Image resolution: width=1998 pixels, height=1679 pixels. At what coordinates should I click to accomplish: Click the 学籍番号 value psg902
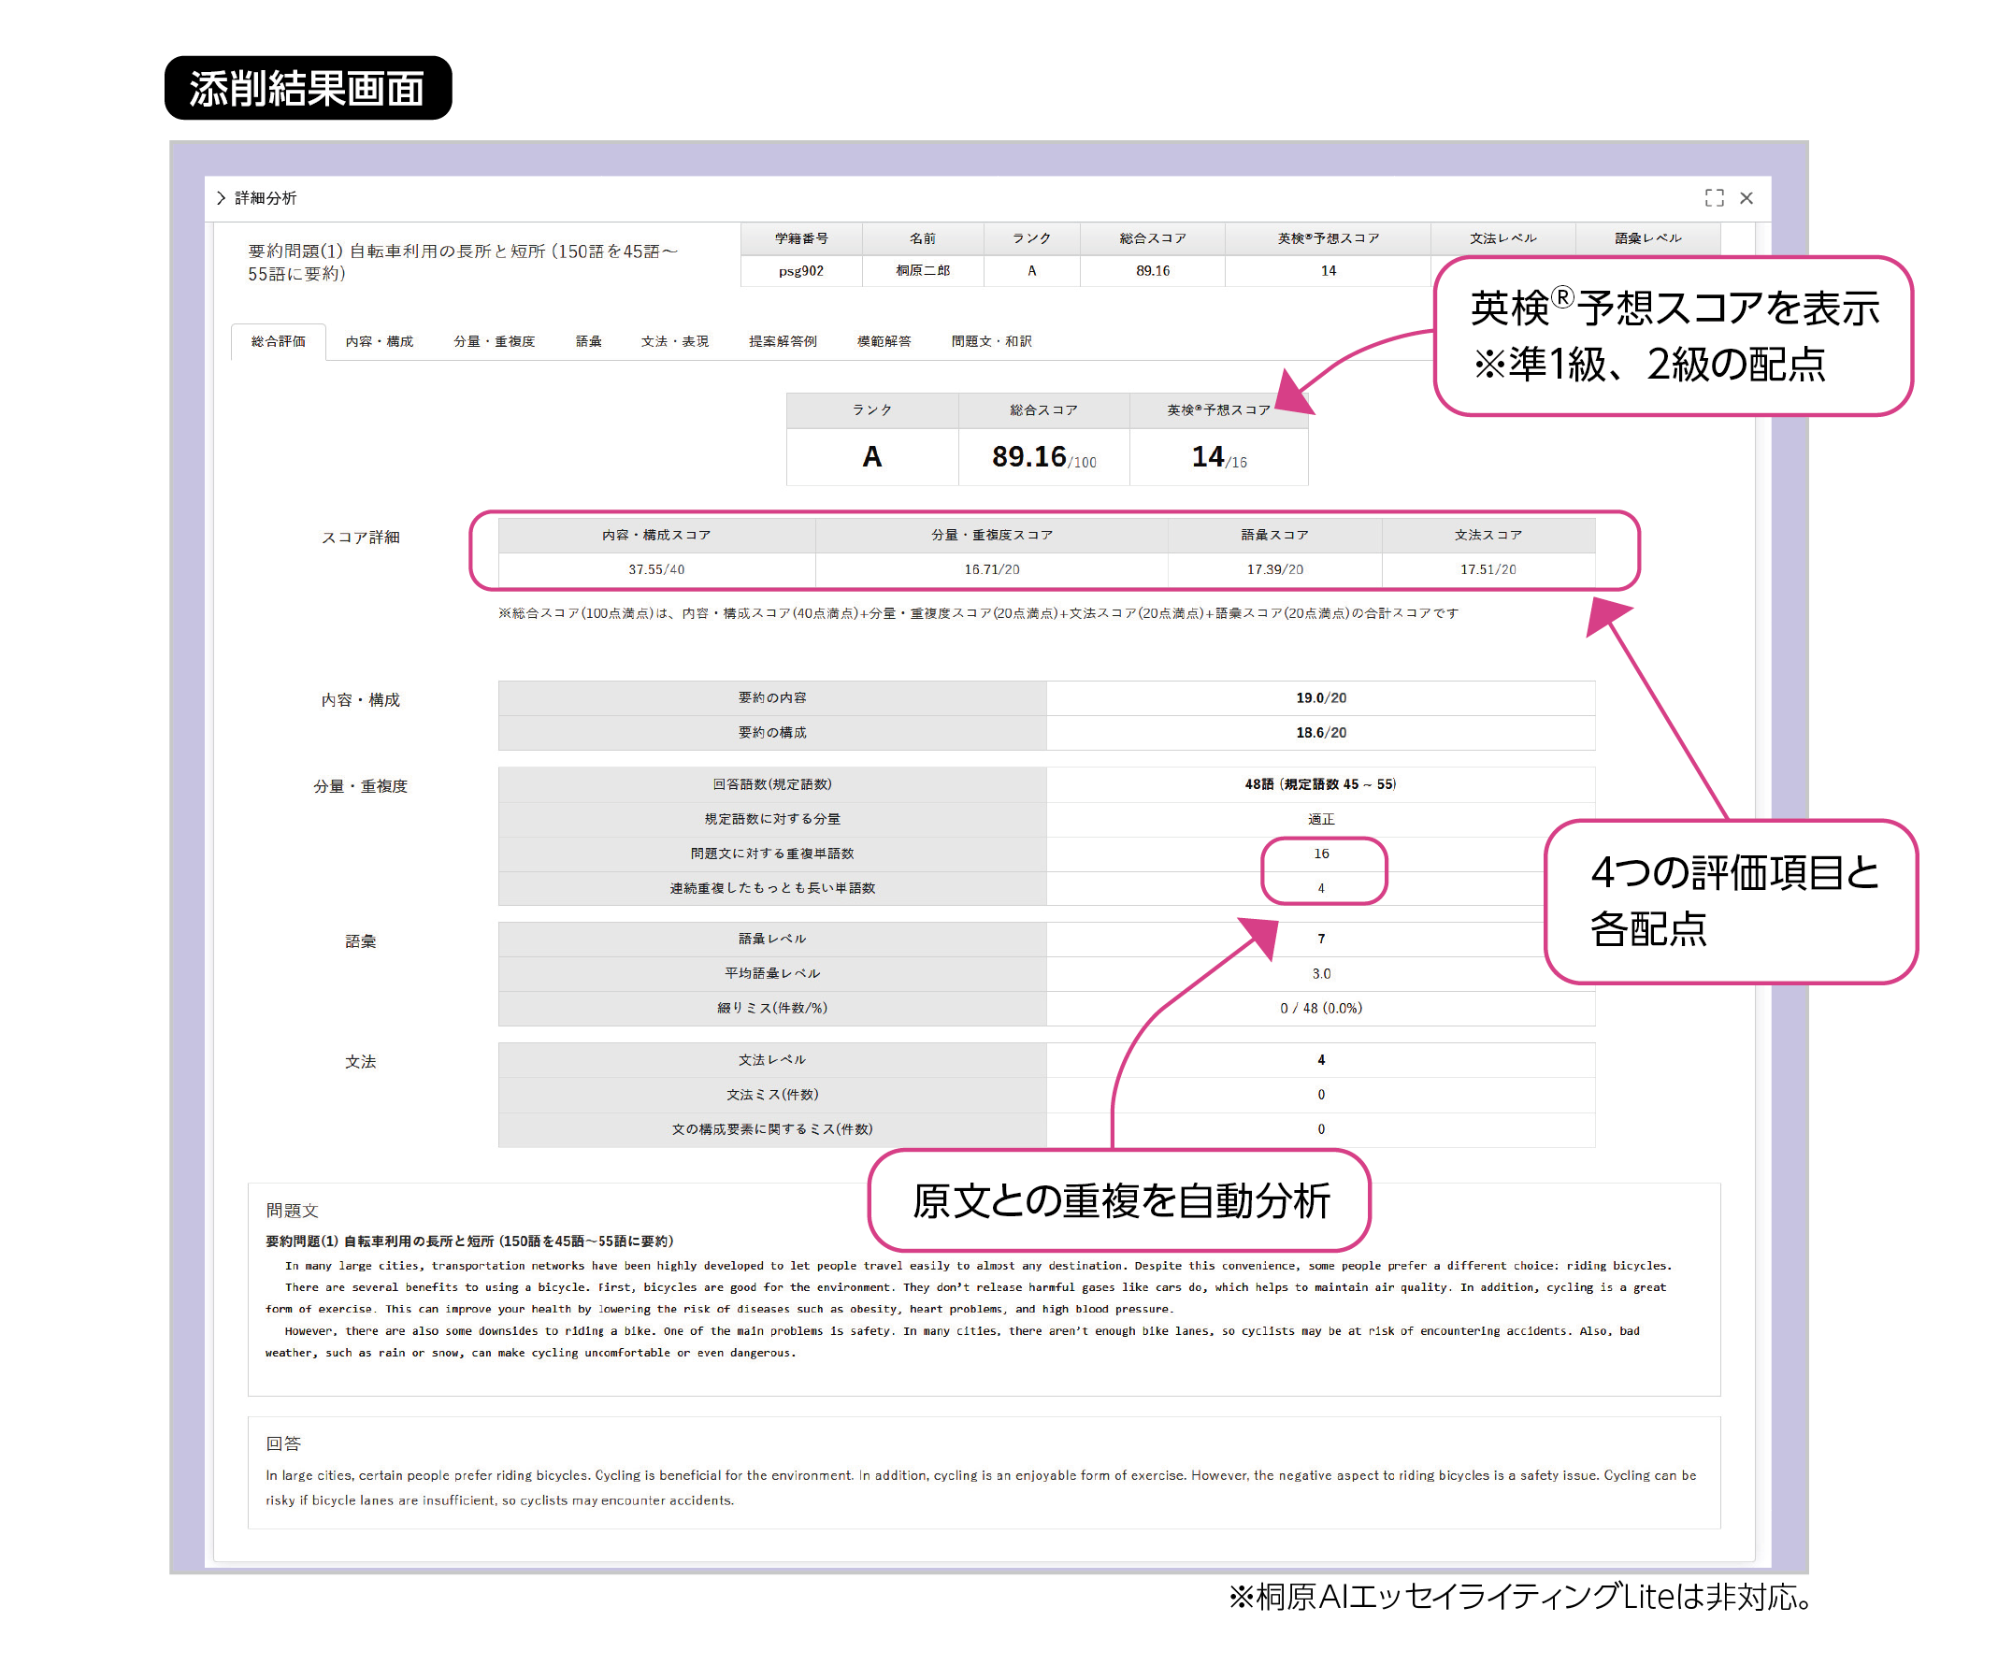[x=800, y=271]
